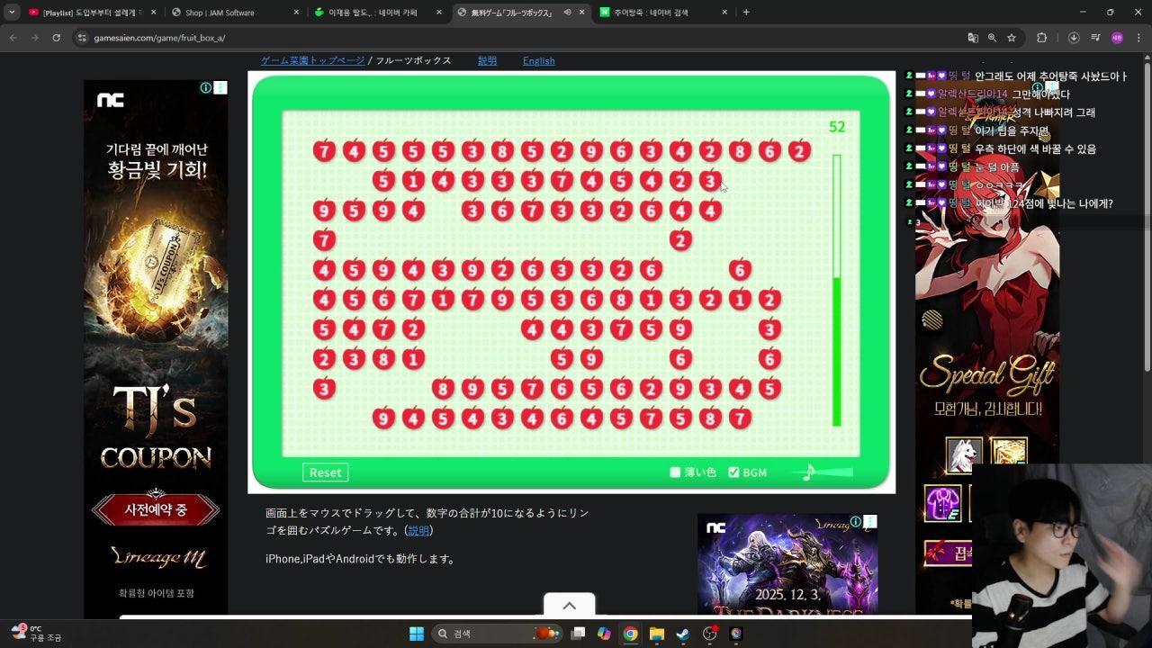The height and width of the screenshot is (648, 1152).
Task: Click the address bar URL field
Action: pyautogui.click(x=522, y=38)
